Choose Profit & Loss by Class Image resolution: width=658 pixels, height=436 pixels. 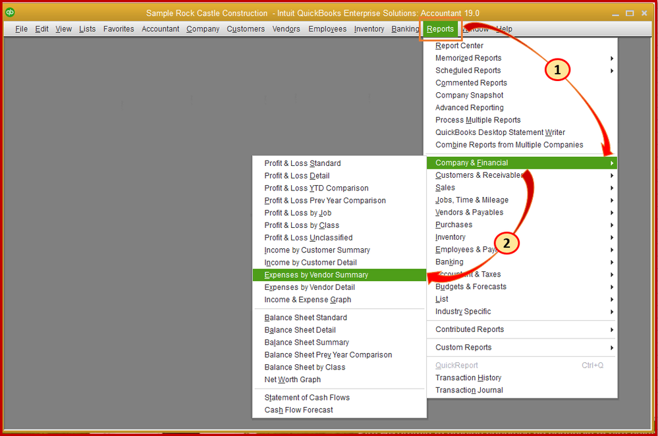click(339, 225)
